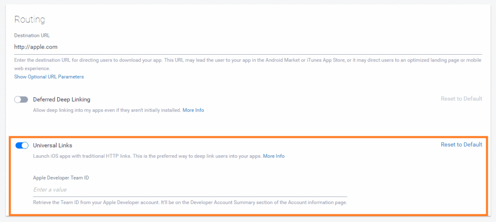Click the Apple Developer Team ID label
Screen dimensions: 496x222
(61, 178)
